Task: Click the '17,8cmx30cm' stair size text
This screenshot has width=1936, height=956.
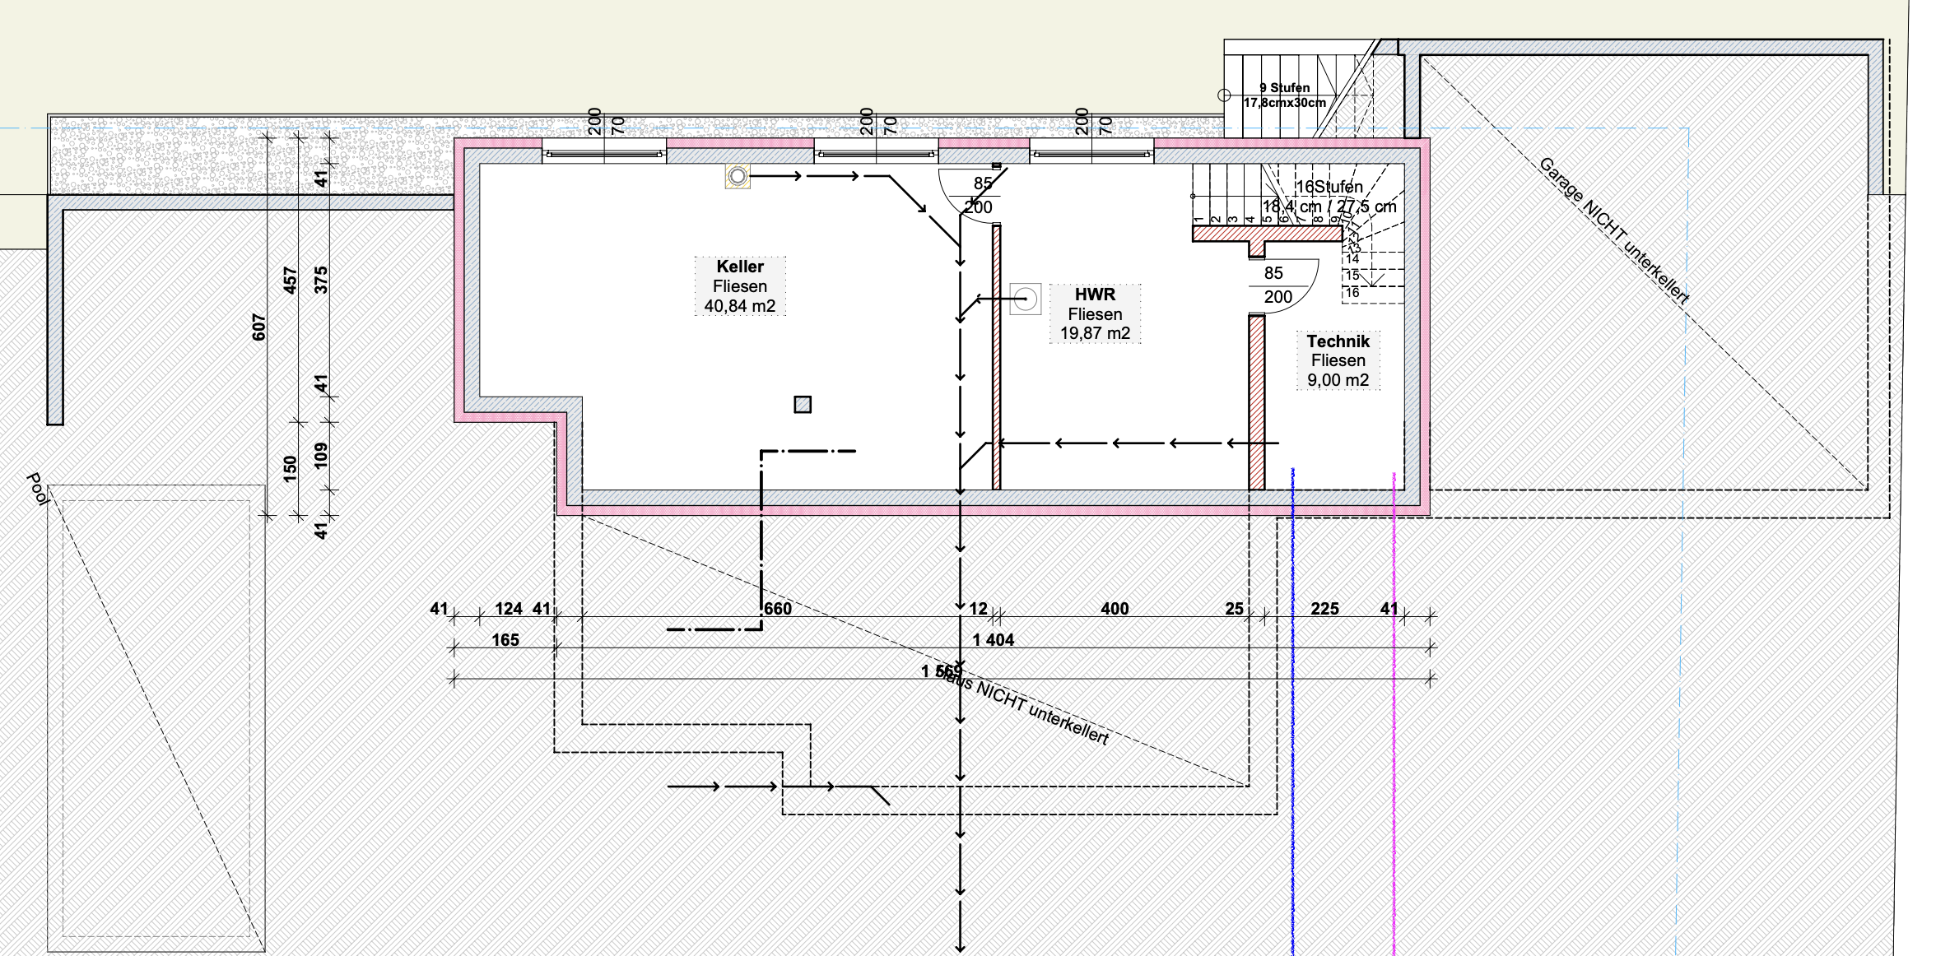Action: coord(1285,103)
